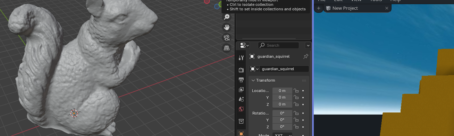Lock the Location X axis
The image size is (454, 136).
[x=296, y=91]
